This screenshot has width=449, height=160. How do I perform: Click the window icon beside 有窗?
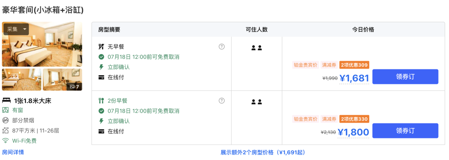tap(5, 110)
